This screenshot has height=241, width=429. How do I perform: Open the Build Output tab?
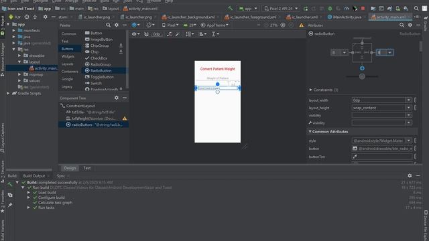(34, 175)
